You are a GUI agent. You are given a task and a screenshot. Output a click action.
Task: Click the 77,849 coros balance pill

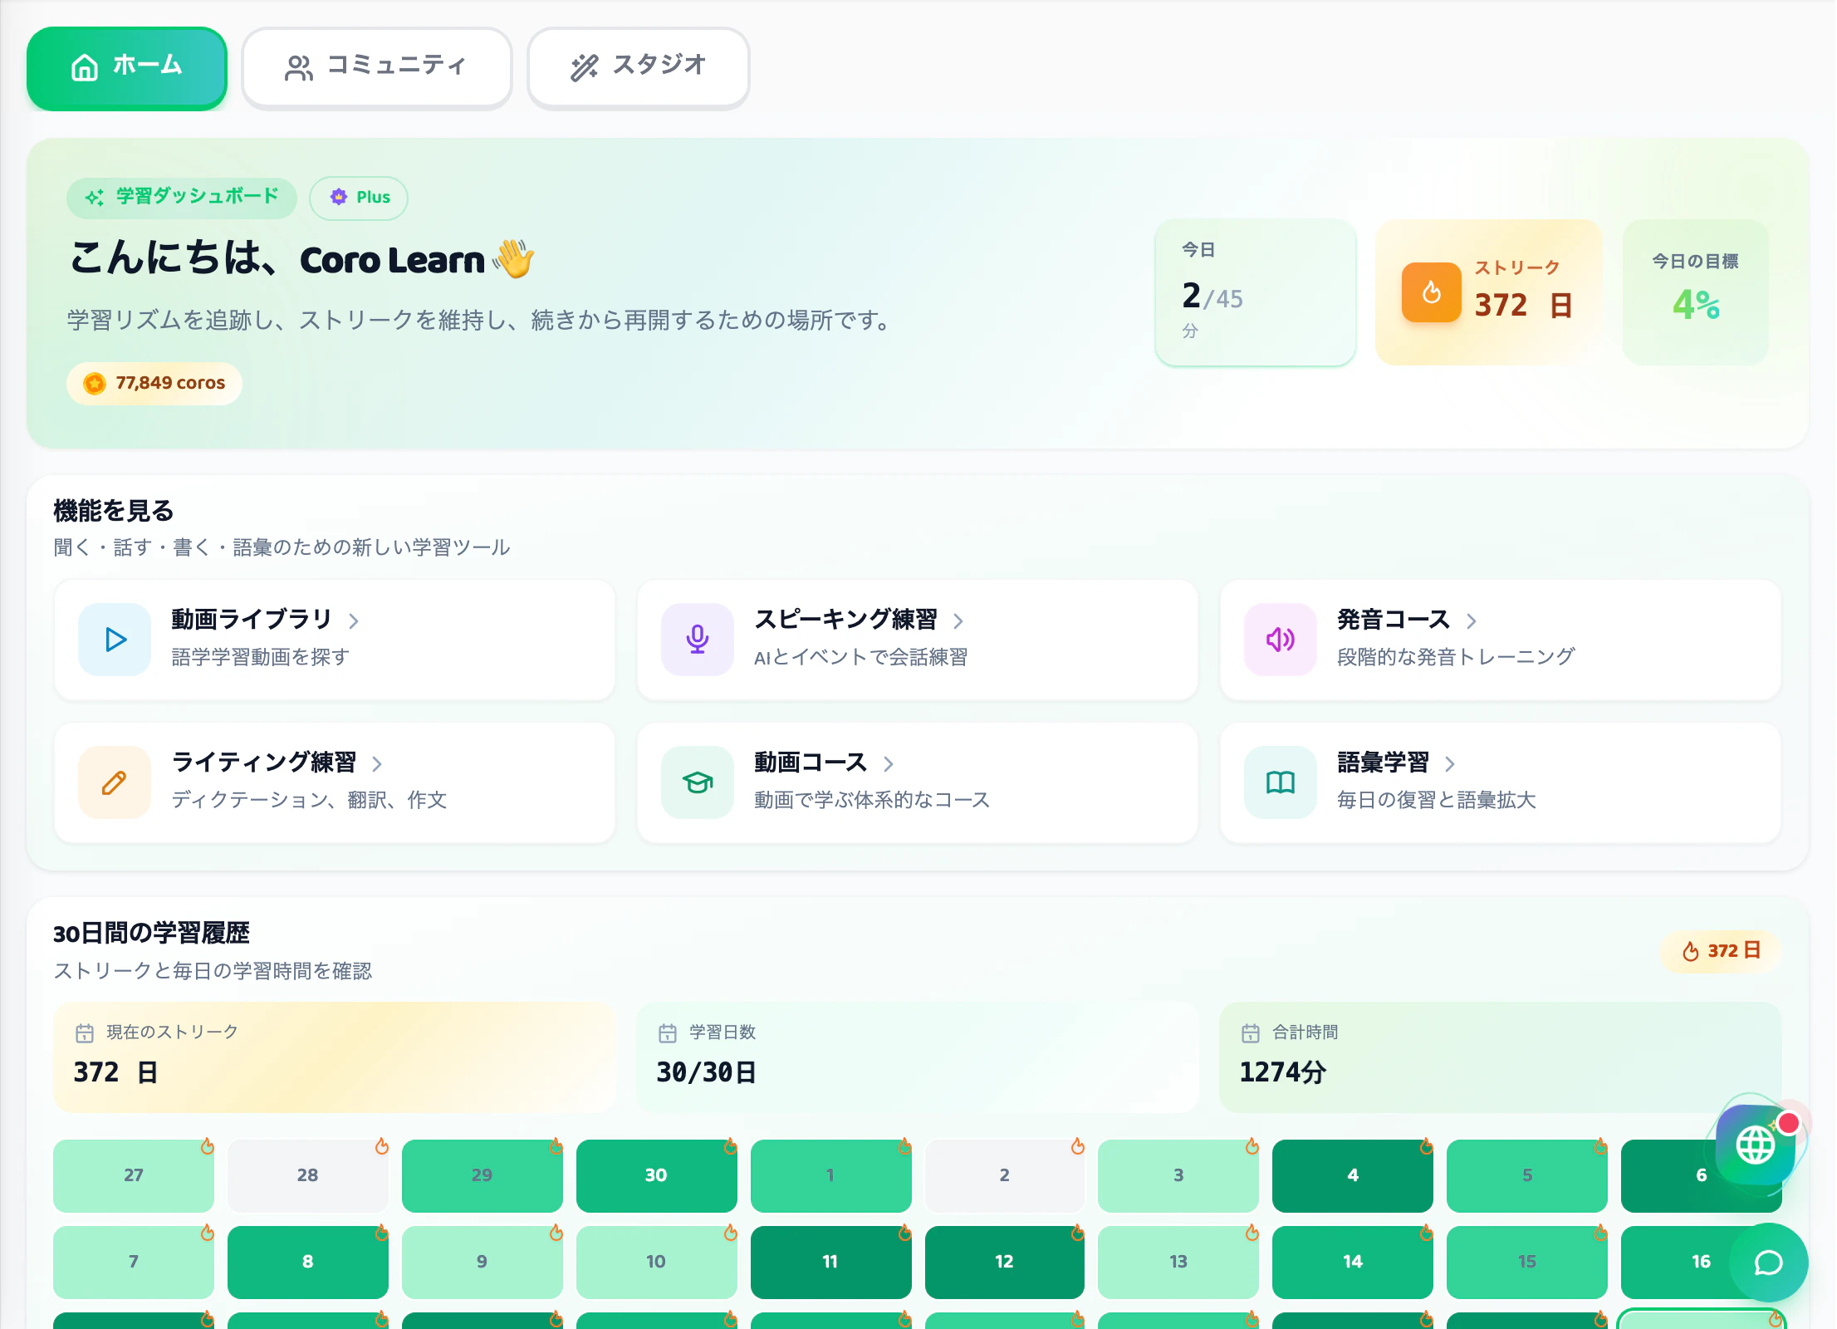coord(154,383)
